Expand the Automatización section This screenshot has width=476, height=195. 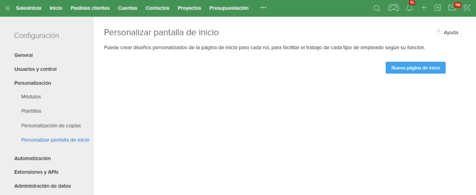(x=33, y=158)
